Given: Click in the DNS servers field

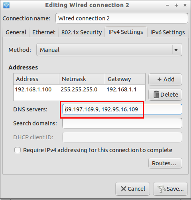Looking at the screenshot, I should click(122, 109).
